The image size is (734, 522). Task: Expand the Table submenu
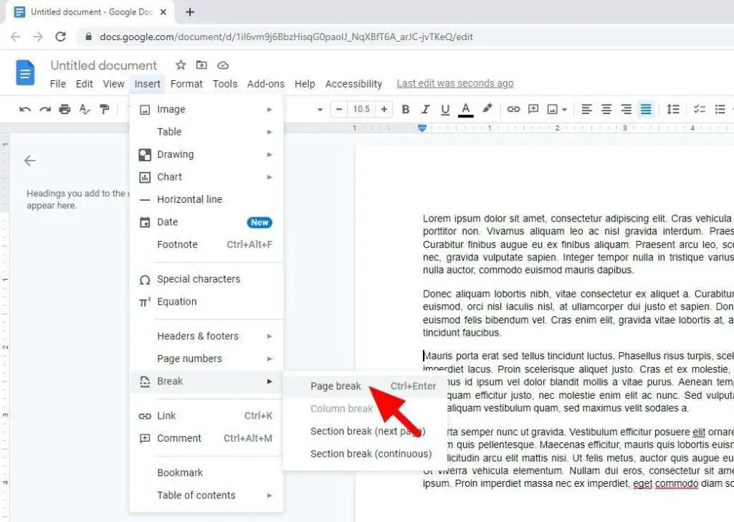(206, 131)
